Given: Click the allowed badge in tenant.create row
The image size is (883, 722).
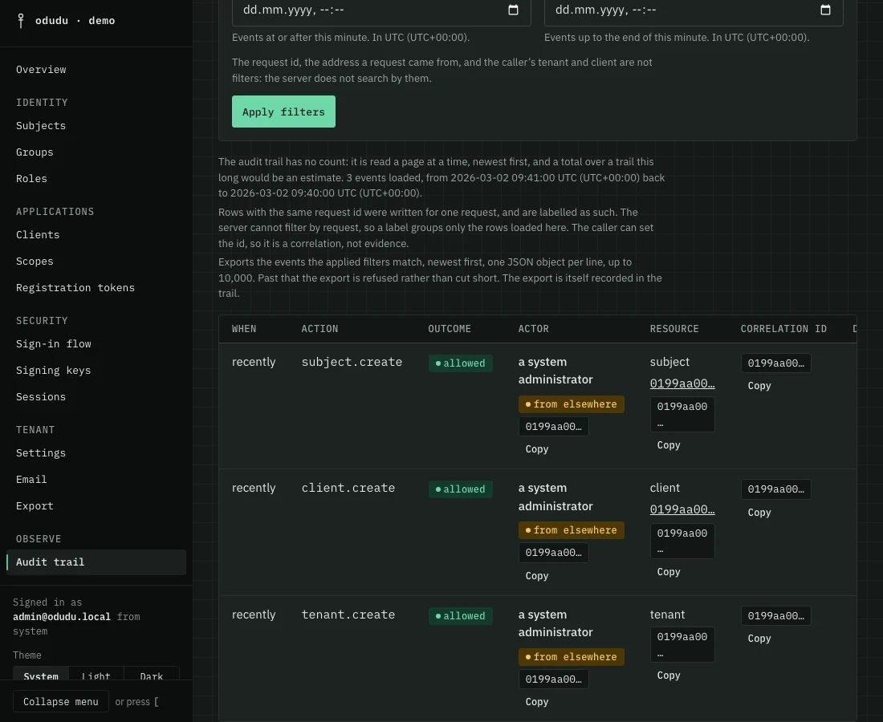Looking at the screenshot, I should coord(460,615).
